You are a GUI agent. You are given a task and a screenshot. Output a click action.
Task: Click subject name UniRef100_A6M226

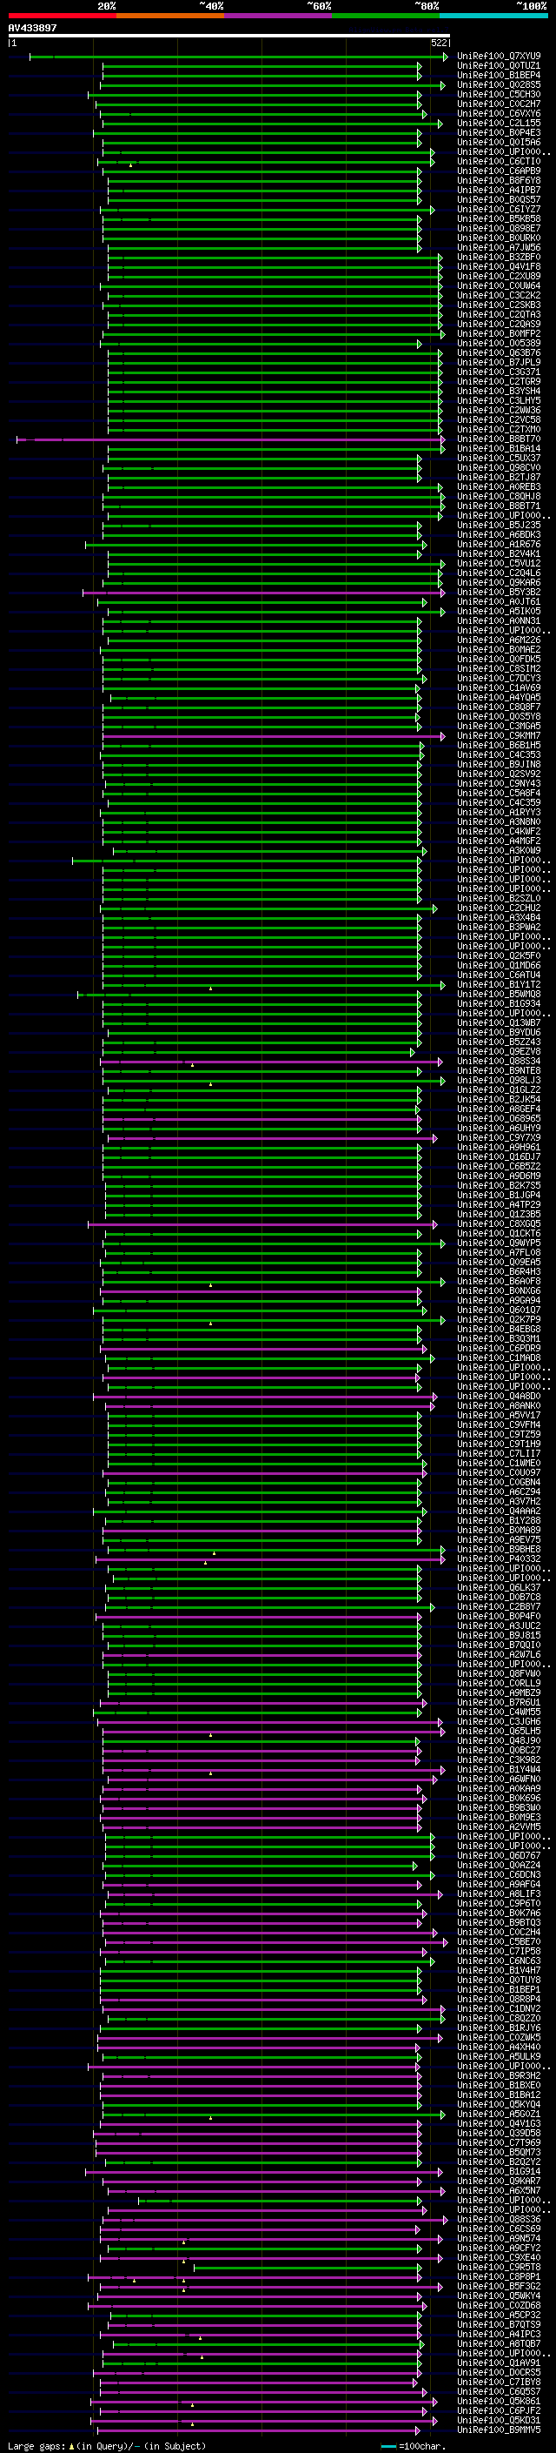click(499, 640)
